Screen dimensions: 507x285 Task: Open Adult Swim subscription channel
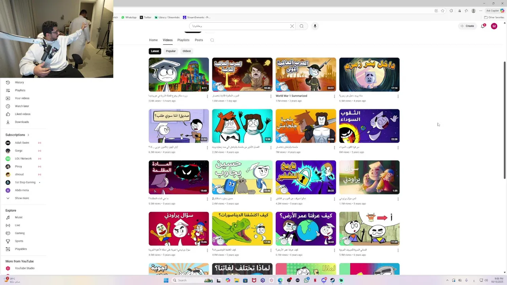[22, 143]
